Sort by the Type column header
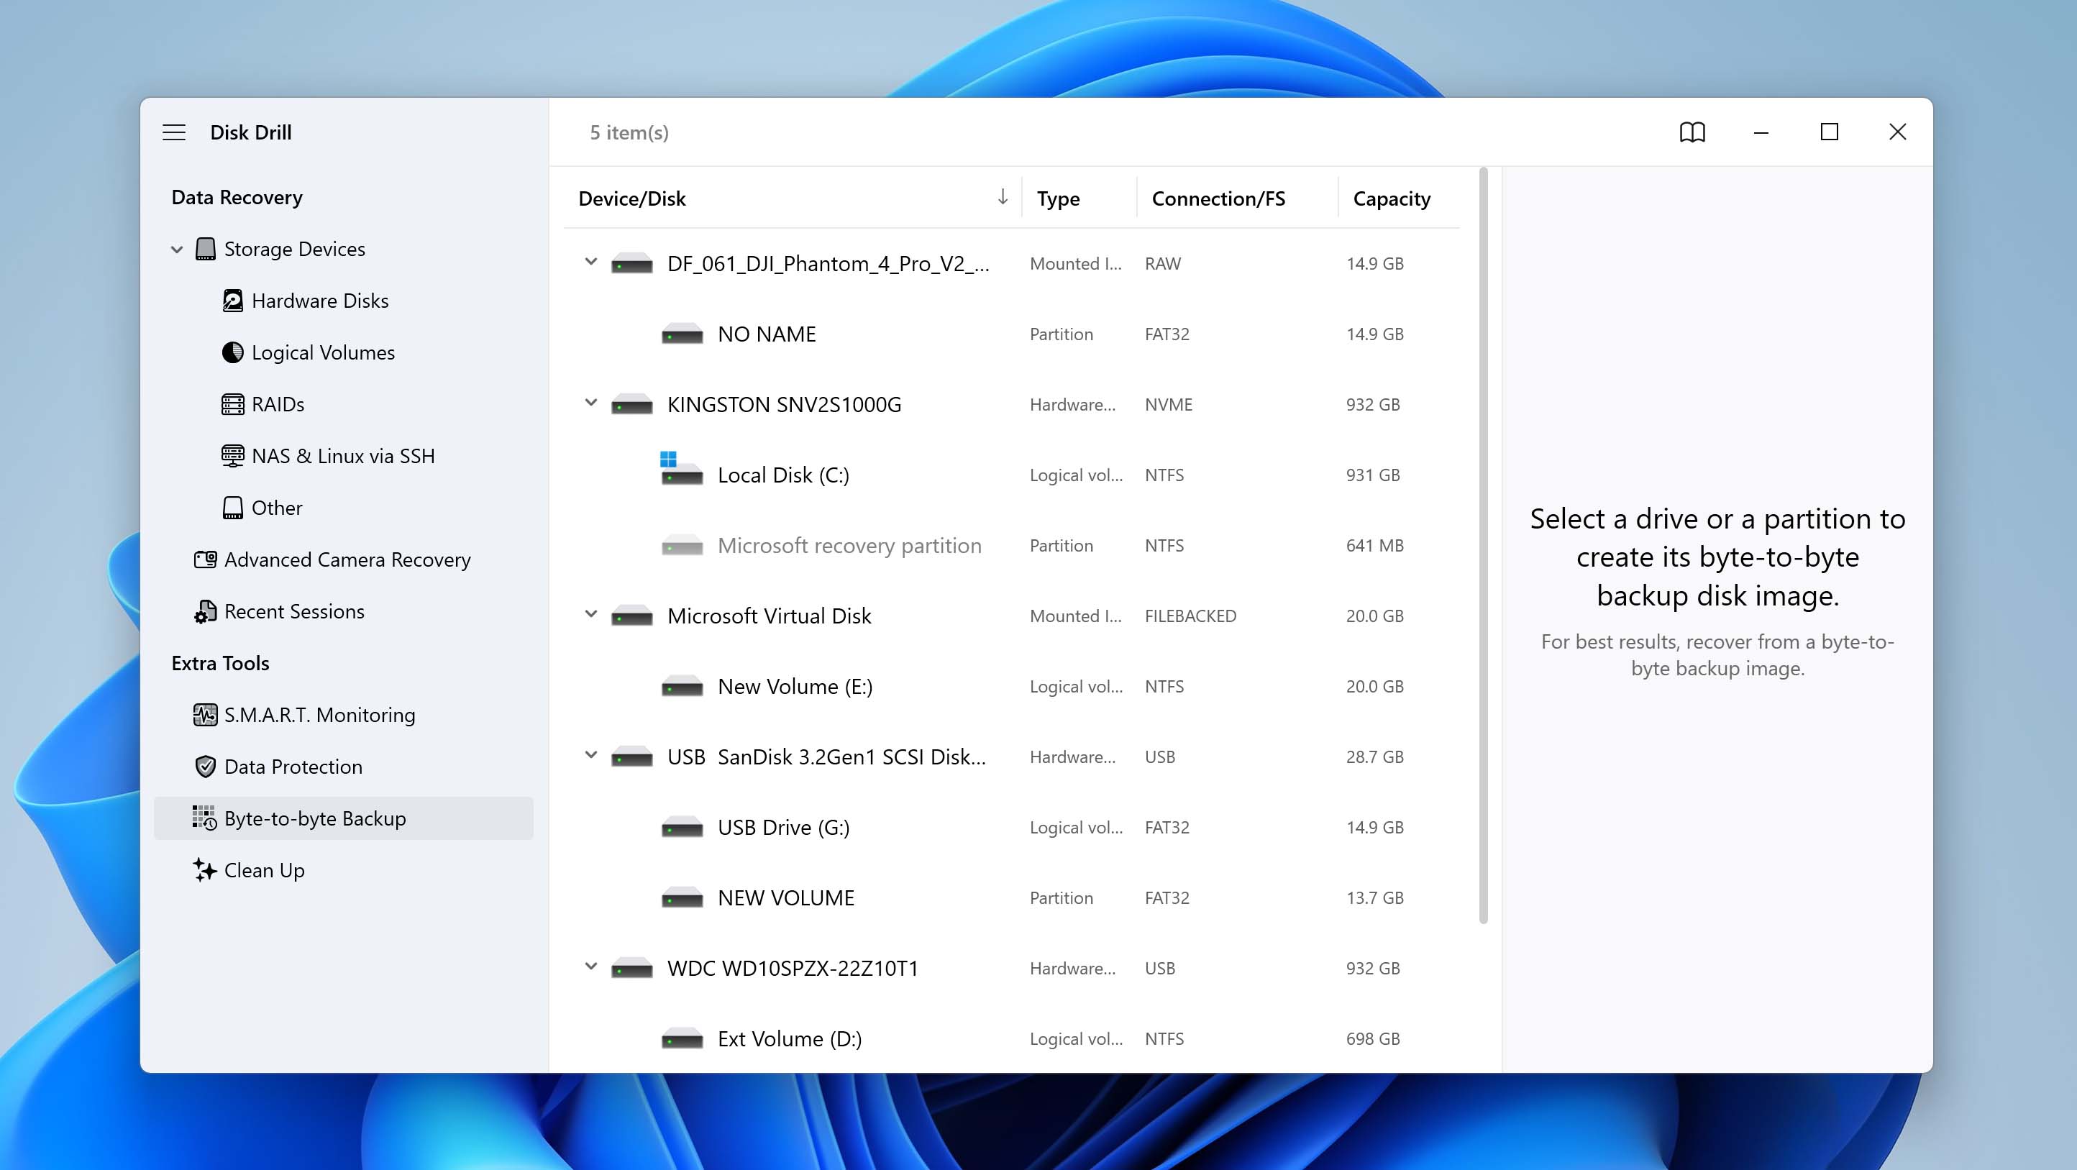The width and height of the screenshot is (2077, 1170). pyautogui.click(x=1079, y=198)
